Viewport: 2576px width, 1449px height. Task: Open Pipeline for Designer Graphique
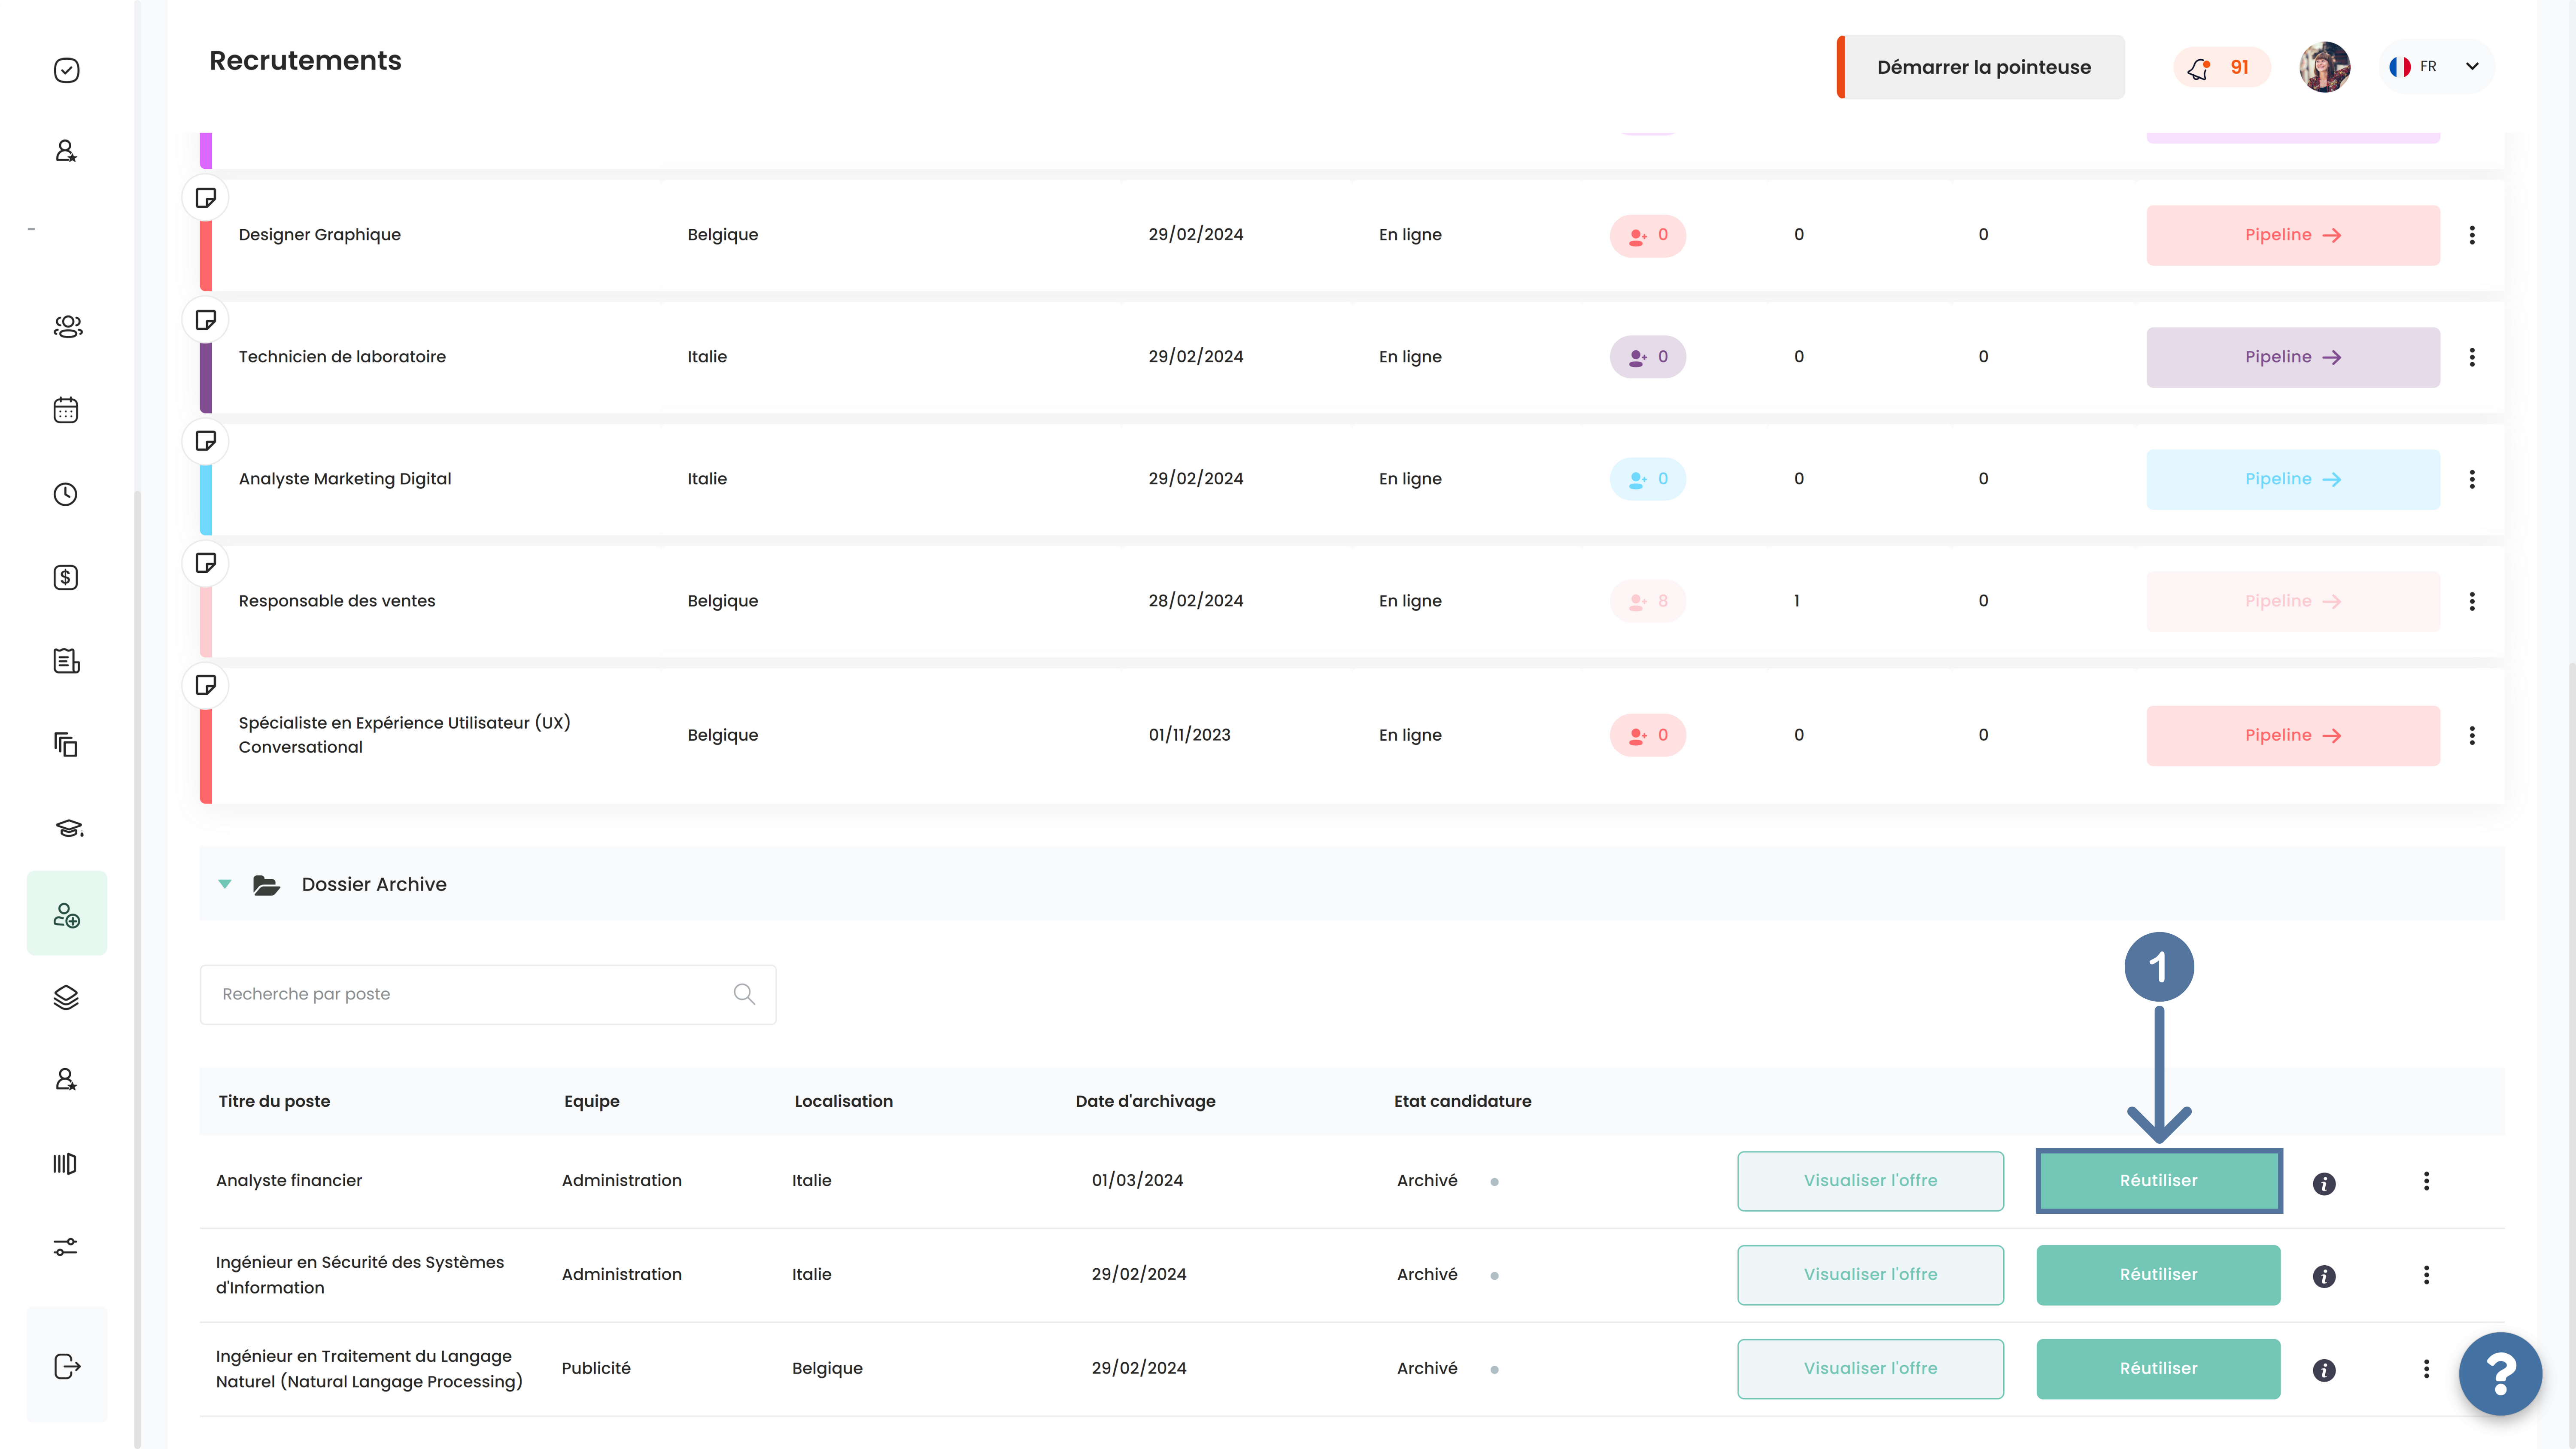click(2293, 235)
